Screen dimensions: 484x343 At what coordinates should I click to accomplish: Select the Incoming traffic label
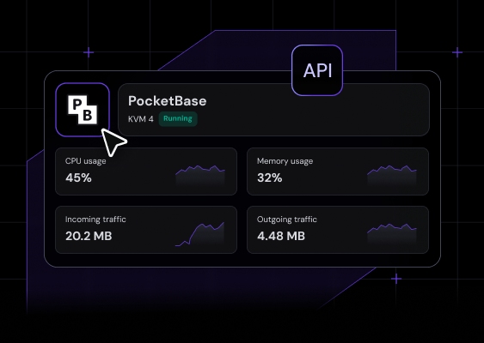pyautogui.click(x=95, y=220)
